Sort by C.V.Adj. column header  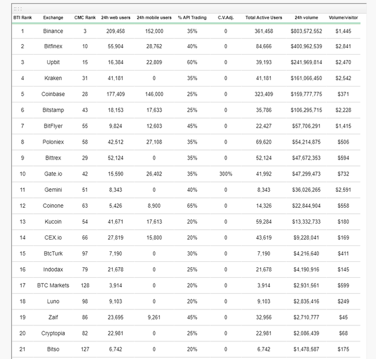tap(226, 18)
